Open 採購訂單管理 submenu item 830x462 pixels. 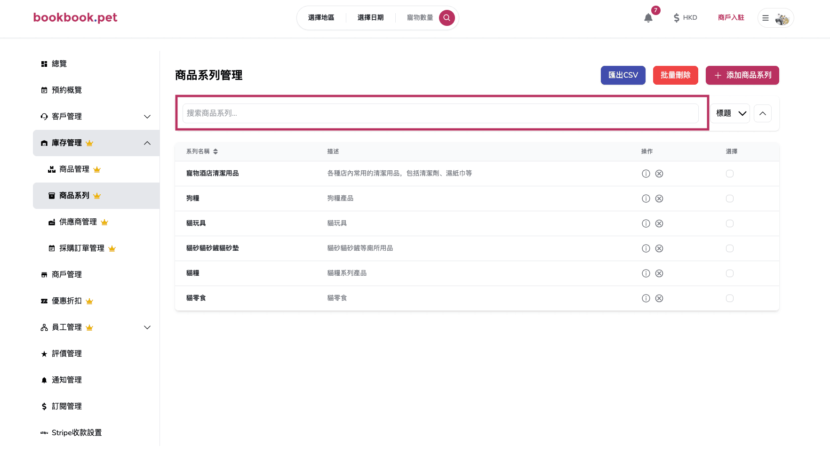point(96,248)
